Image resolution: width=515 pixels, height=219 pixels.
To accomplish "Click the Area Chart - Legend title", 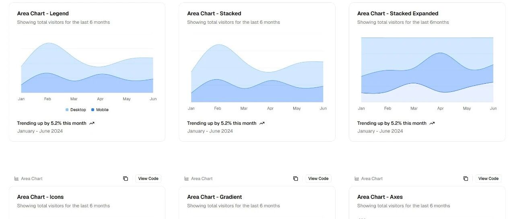I will 43,14.
